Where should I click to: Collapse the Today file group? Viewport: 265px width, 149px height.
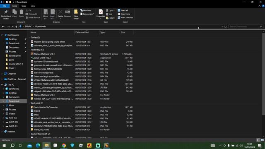pos(30,38)
